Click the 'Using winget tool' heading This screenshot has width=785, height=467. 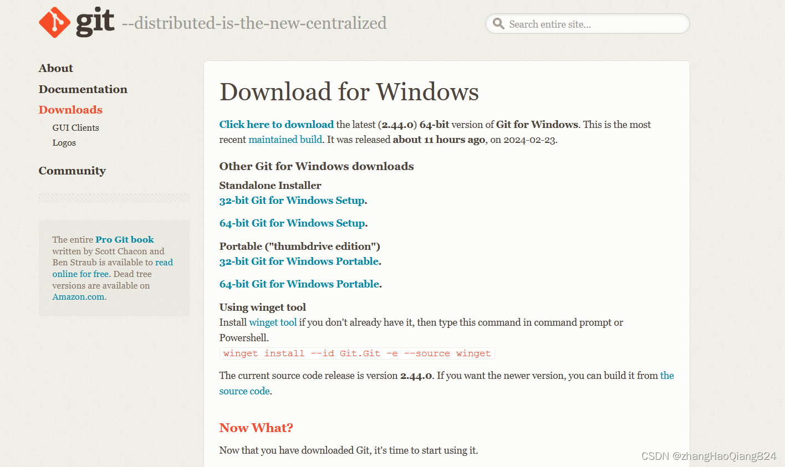pos(263,307)
